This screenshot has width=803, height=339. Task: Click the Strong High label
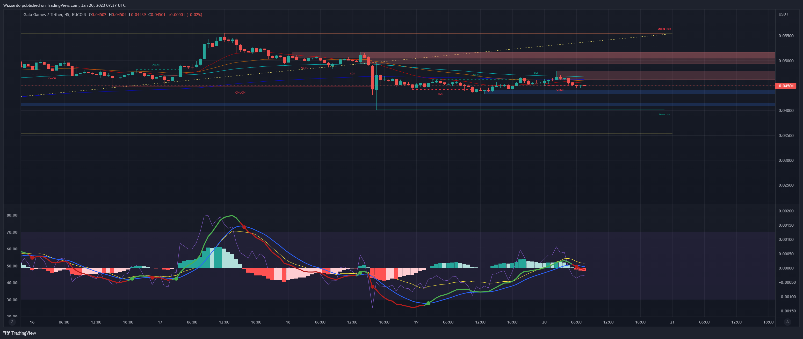click(664, 29)
